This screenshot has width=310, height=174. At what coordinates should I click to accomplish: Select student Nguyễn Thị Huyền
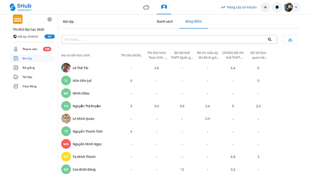[x=86, y=106]
